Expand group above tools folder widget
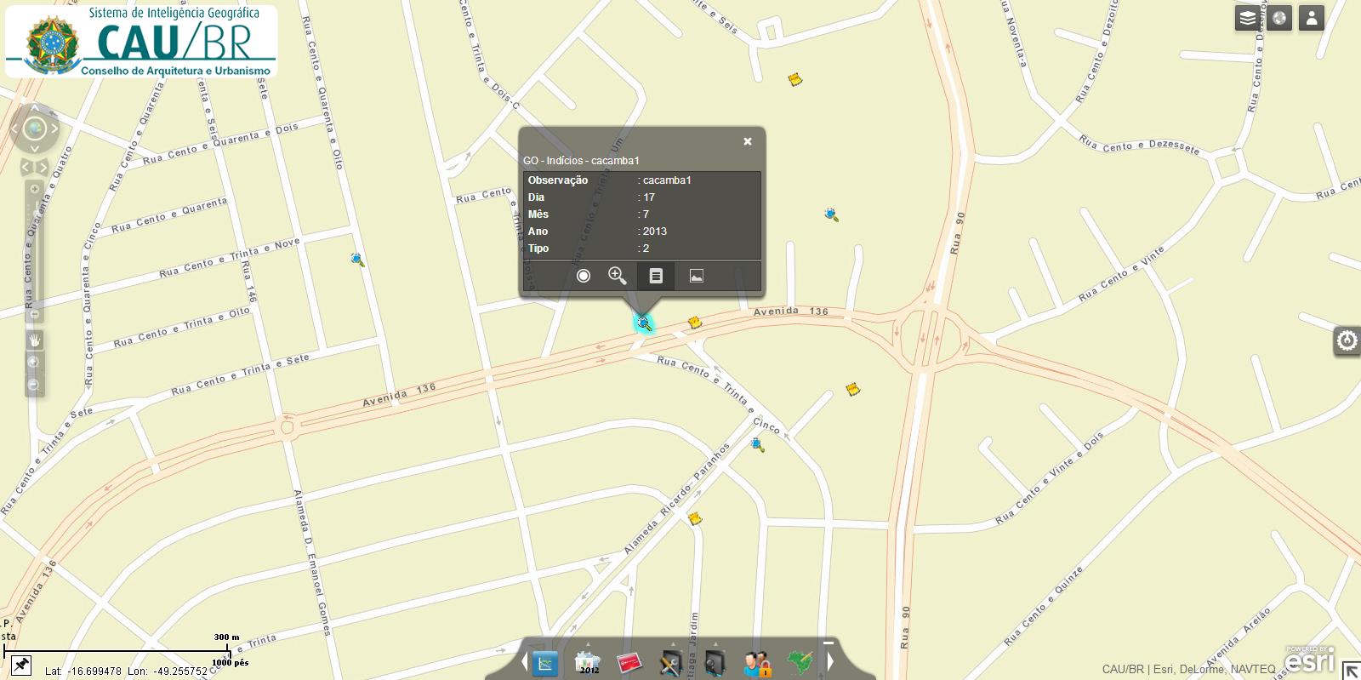Image resolution: width=1361 pixels, height=680 pixels. (x=673, y=644)
